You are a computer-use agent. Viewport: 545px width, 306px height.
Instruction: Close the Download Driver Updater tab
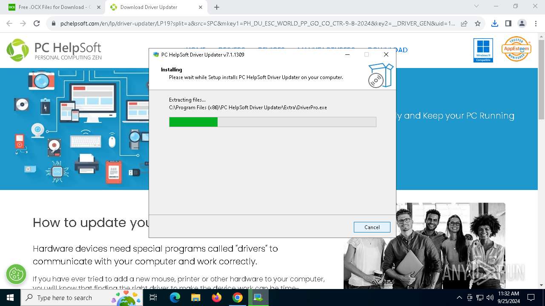tap(201, 7)
